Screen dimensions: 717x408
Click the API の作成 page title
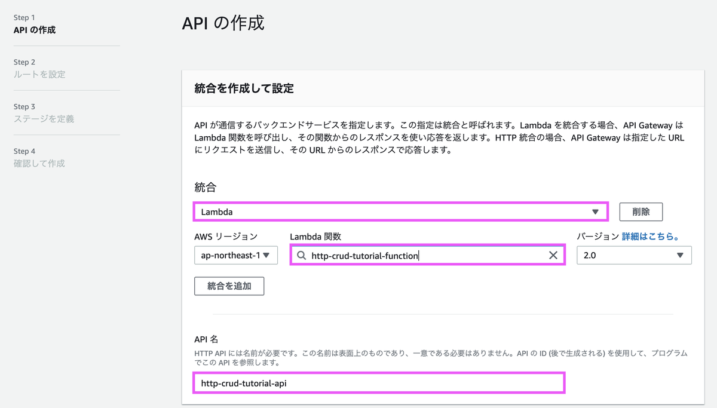tap(223, 23)
